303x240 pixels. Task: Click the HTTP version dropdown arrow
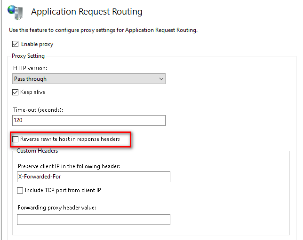(161, 79)
